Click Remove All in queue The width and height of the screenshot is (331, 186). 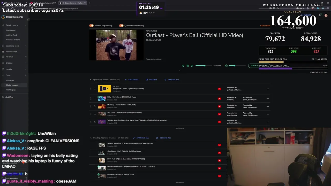click(x=172, y=80)
